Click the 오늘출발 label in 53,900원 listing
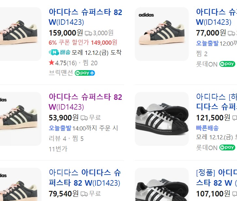The width and height of the screenshot is (237, 201). pos(60,128)
